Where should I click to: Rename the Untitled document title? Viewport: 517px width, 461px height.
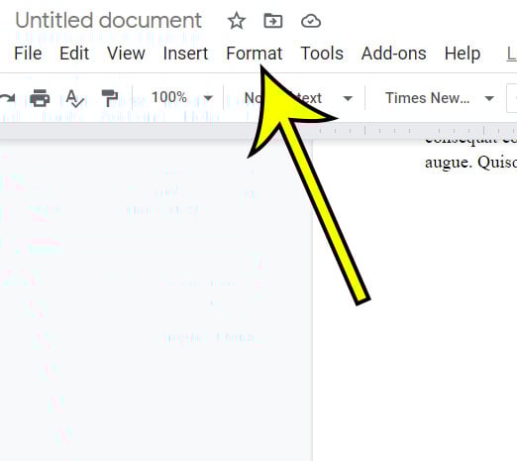pyautogui.click(x=108, y=20)
